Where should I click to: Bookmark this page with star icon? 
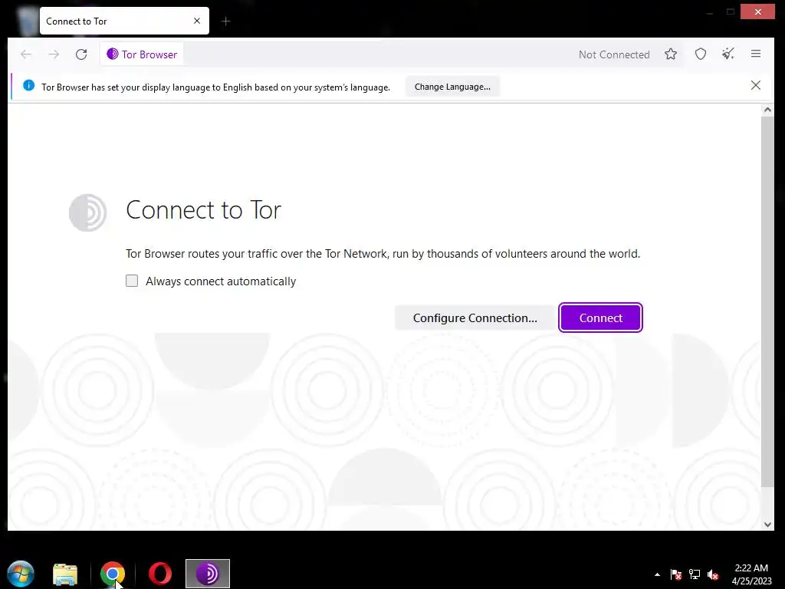point(671,54)
